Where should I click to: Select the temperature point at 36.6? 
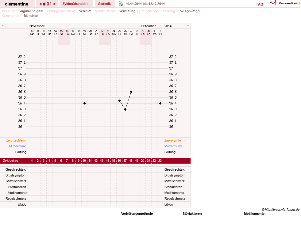pos(131,92)
